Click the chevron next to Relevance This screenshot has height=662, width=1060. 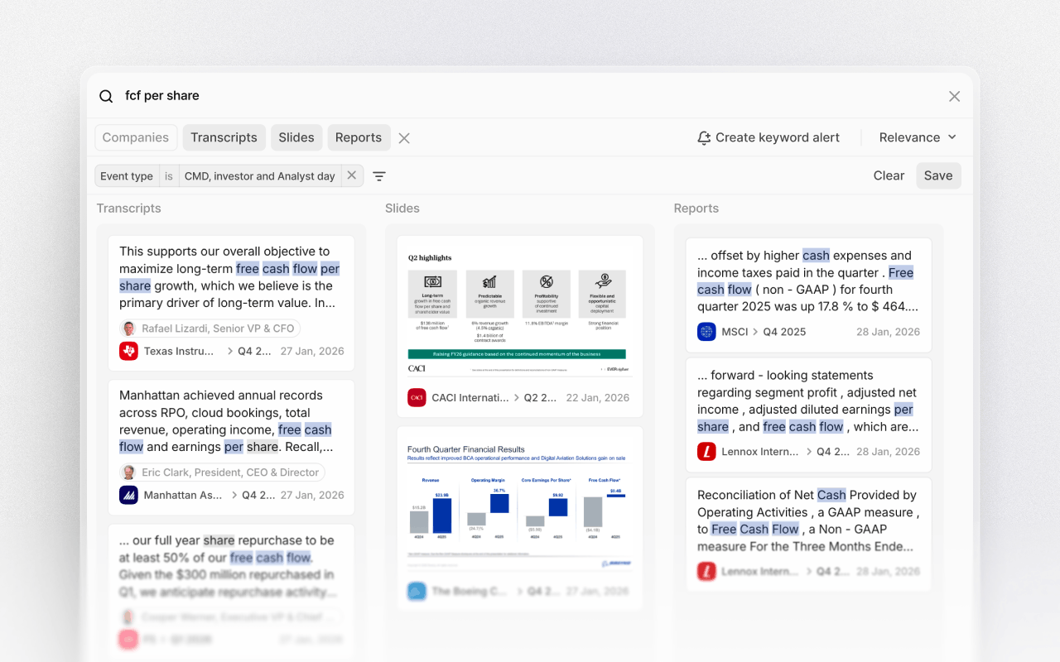(x=952, y=137)
